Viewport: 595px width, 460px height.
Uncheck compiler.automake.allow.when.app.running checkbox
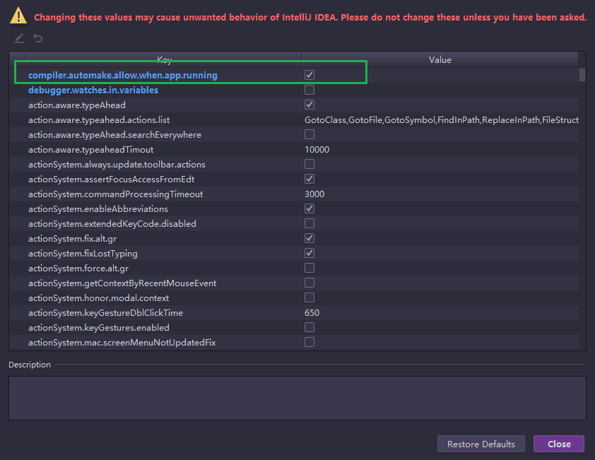pyautogui.click(x=310, y=75)
